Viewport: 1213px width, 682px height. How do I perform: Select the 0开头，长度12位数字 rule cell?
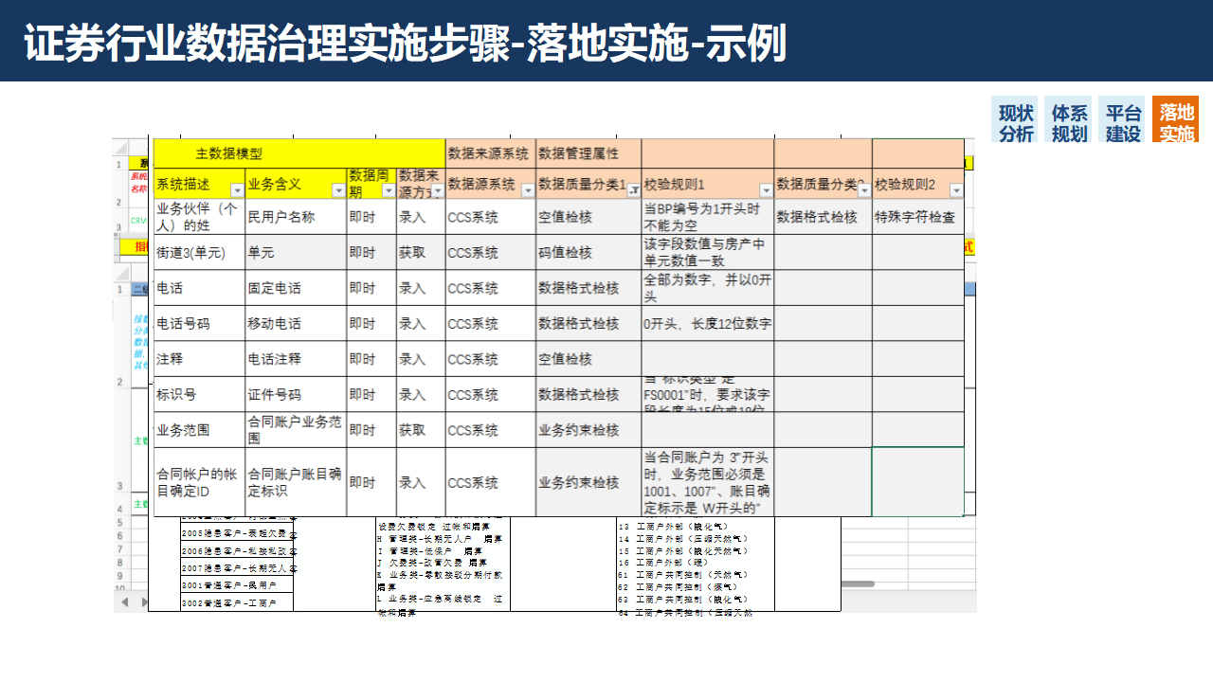[x=708, y=324]
